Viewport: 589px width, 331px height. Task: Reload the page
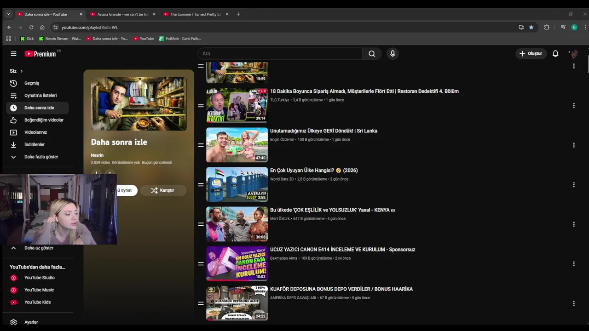[31, 27]
